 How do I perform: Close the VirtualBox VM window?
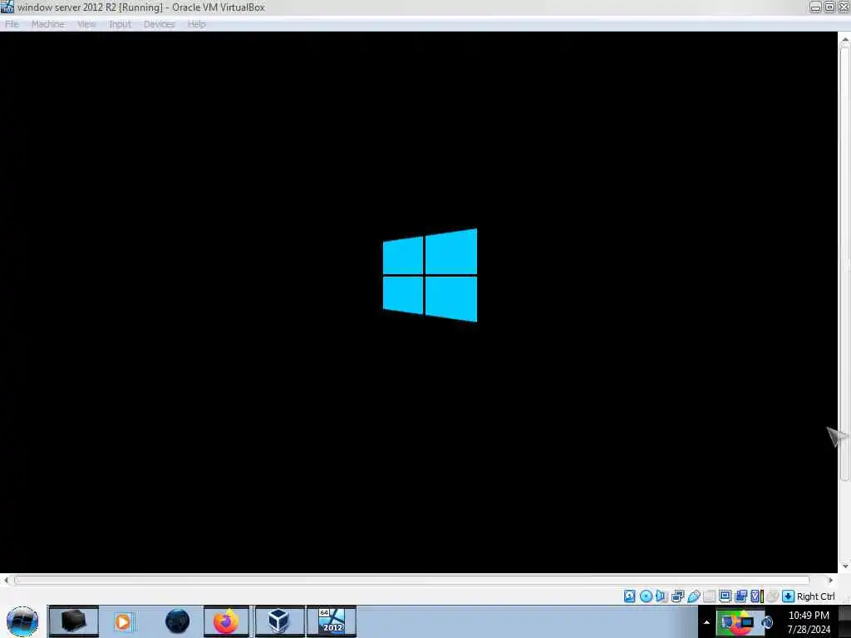click(x=844, y=7)
